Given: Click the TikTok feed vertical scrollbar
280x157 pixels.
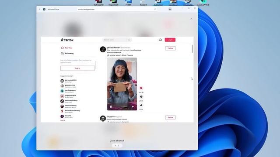Looking at the screenshot, I should (x=192, y=49).
